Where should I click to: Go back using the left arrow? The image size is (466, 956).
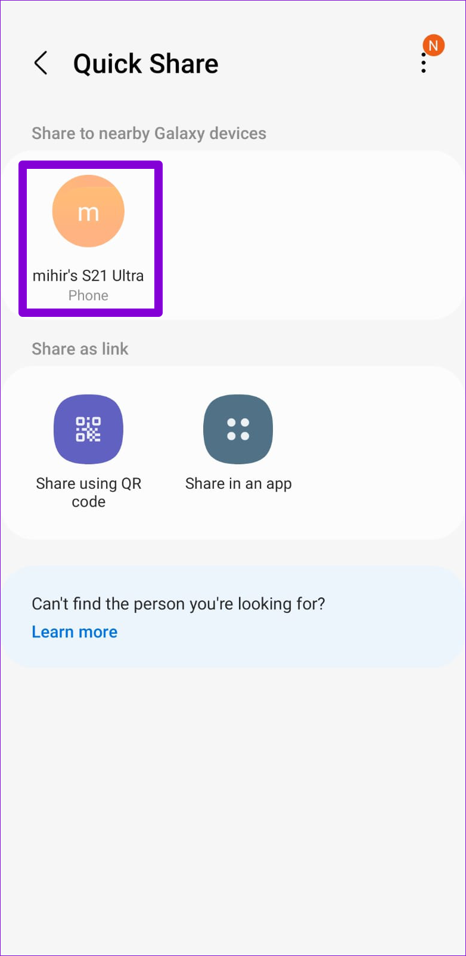coord(41,63)
